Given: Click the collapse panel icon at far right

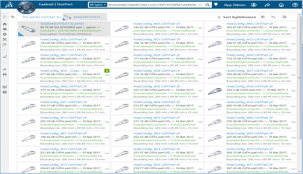Looking at the screenshot, I should (284, 17).
